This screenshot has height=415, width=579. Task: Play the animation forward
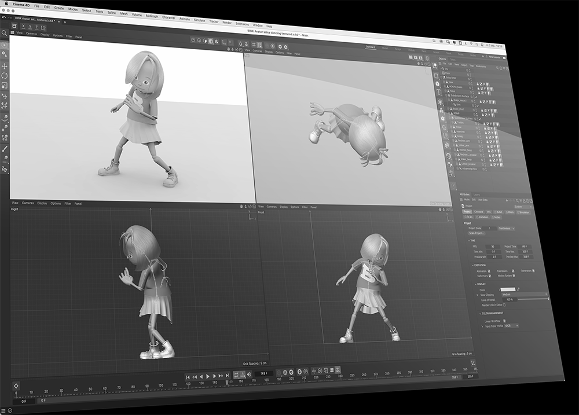(x=207, y=376)
